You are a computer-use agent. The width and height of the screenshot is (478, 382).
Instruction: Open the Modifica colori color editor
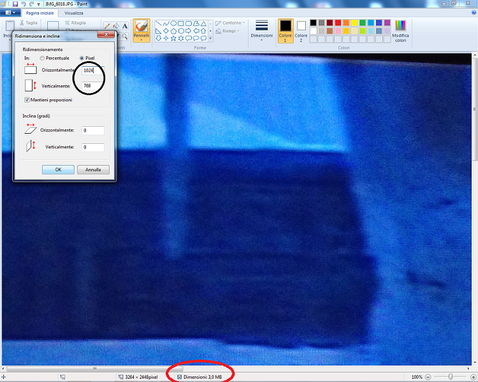(x=400, y=30)
